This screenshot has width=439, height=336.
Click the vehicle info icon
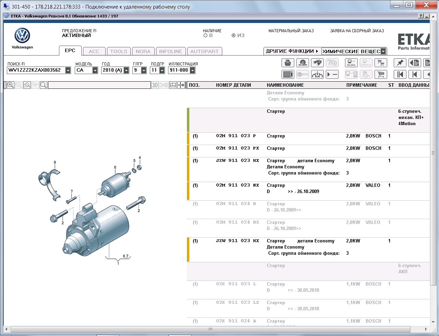tap(317, 74)
